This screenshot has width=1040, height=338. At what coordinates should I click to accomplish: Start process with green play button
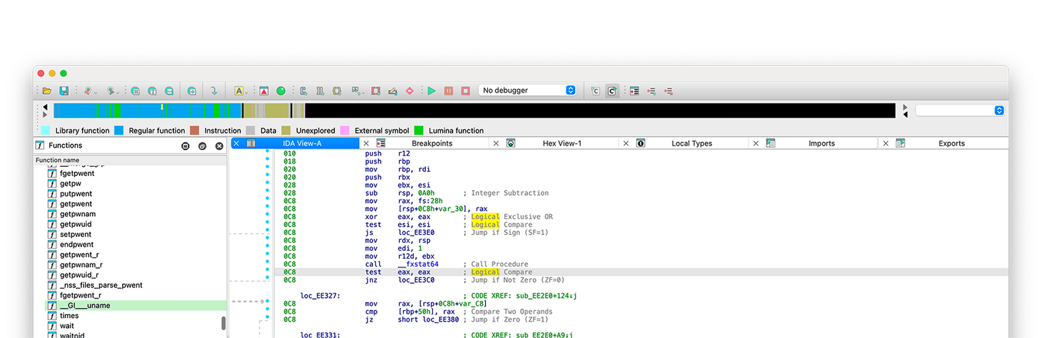click(x=432, y=91)
